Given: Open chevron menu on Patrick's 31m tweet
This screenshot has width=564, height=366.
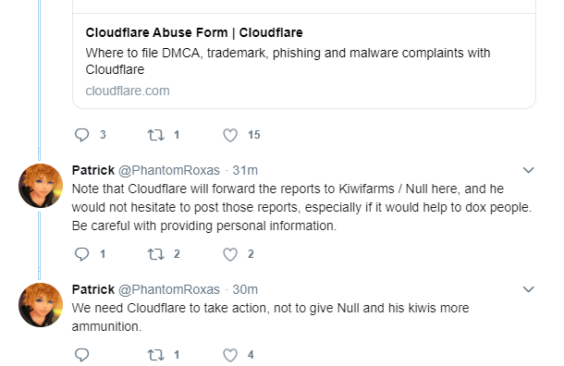Looking at the screenshot, I should pos(528,170).
